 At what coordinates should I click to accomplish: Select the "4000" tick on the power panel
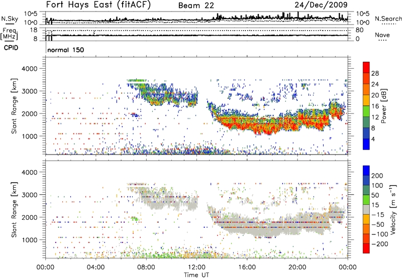tap(29, 69)
